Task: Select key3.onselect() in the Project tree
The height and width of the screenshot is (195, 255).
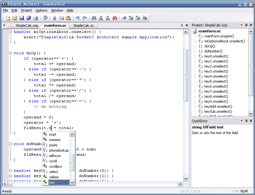Action: click(216, 71)
